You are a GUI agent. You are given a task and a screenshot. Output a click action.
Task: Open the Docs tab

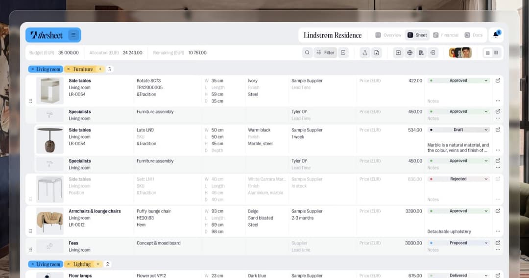[474, 35]
